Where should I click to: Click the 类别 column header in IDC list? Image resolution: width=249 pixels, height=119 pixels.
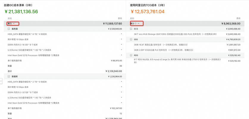pos(10,18)
